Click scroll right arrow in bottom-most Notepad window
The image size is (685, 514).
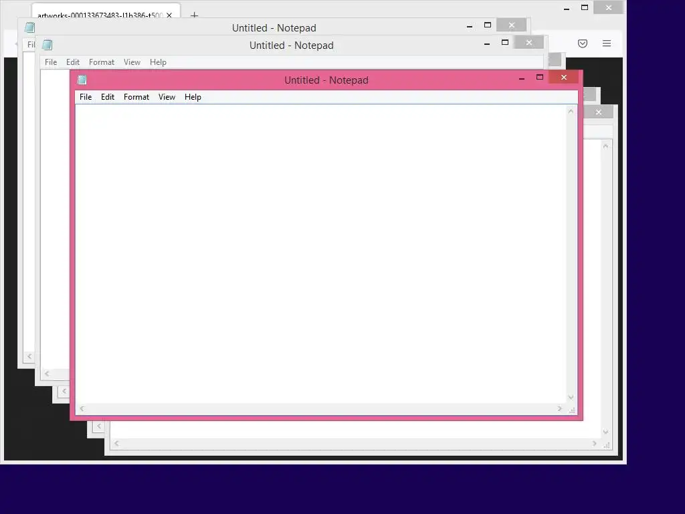(594, 443)
